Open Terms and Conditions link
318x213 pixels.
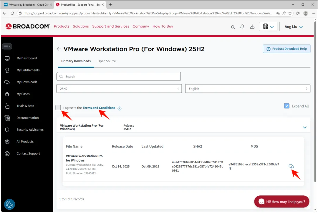[x=99, y=108]
